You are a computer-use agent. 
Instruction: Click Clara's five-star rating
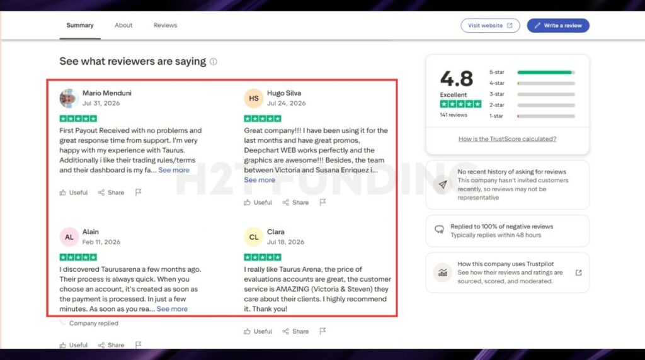(x=263, y=257)
